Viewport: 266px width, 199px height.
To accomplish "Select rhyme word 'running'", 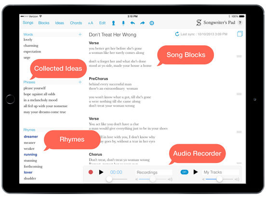I will [x=30, y=154].
